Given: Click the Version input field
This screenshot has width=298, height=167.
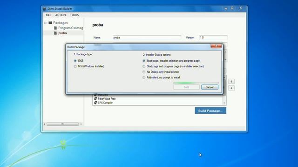Looking at the screenshot, I should (x=213, y=38).
